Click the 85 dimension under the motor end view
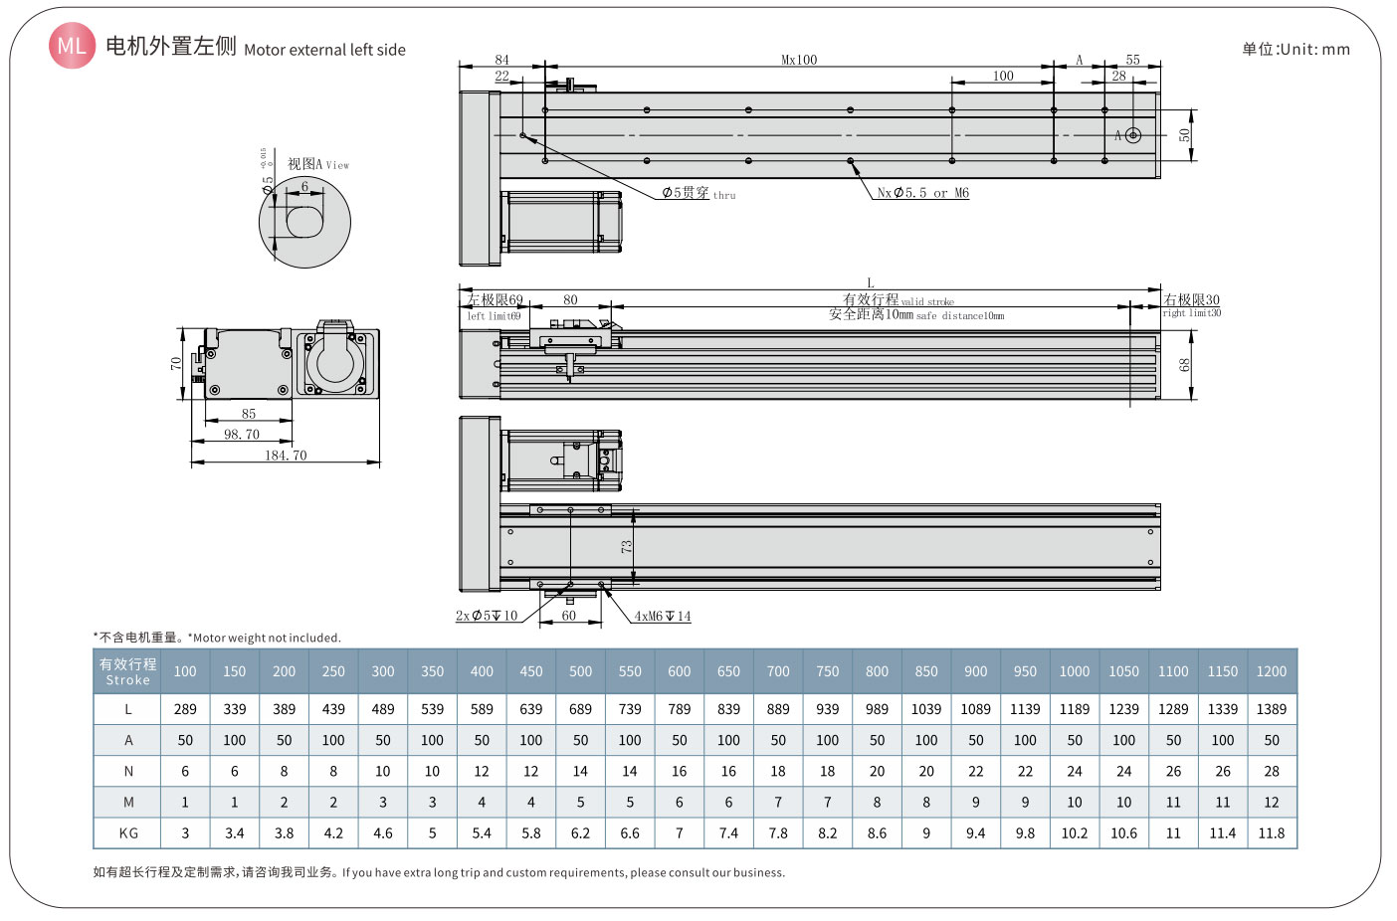Screen dimensions: 1397x921 point(249,414)
